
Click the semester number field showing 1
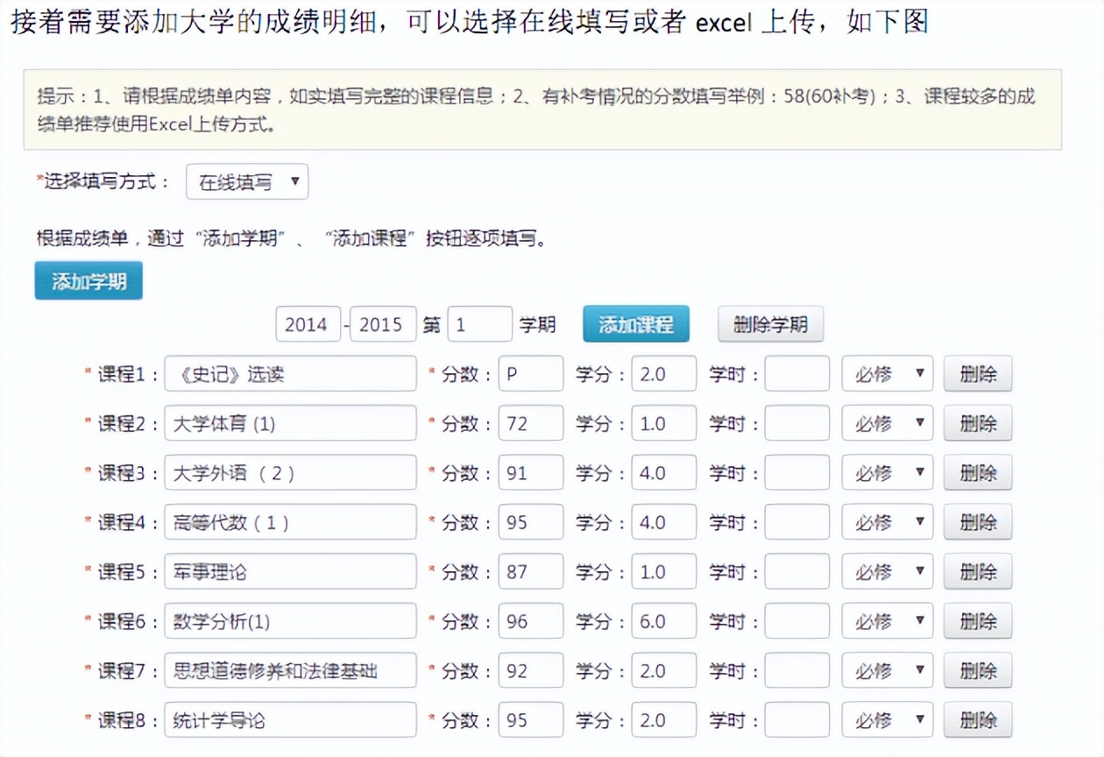[480, 323]
